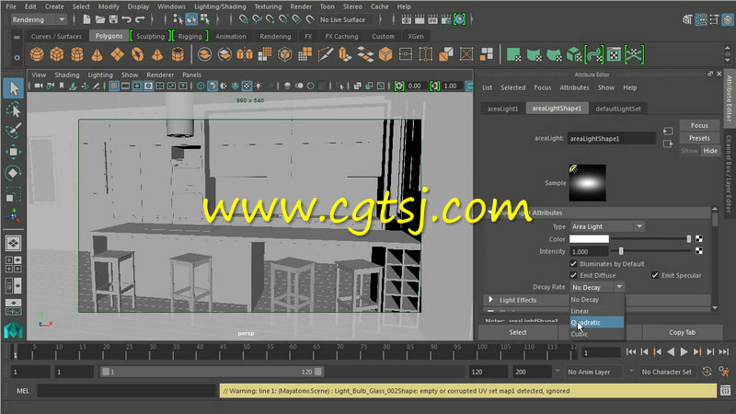Screen dimensions: 736x414
Task: Open the Decay Rate dropdown arrow
Action: point(619,287)
